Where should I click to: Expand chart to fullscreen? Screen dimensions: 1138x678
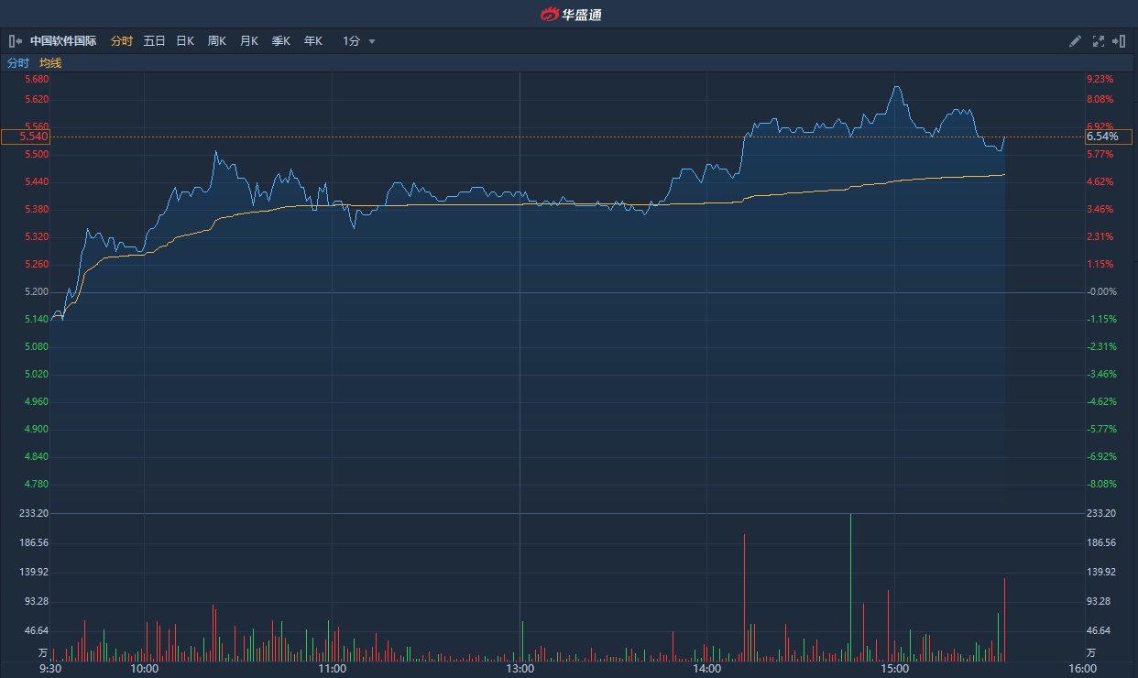point(1098,41)
